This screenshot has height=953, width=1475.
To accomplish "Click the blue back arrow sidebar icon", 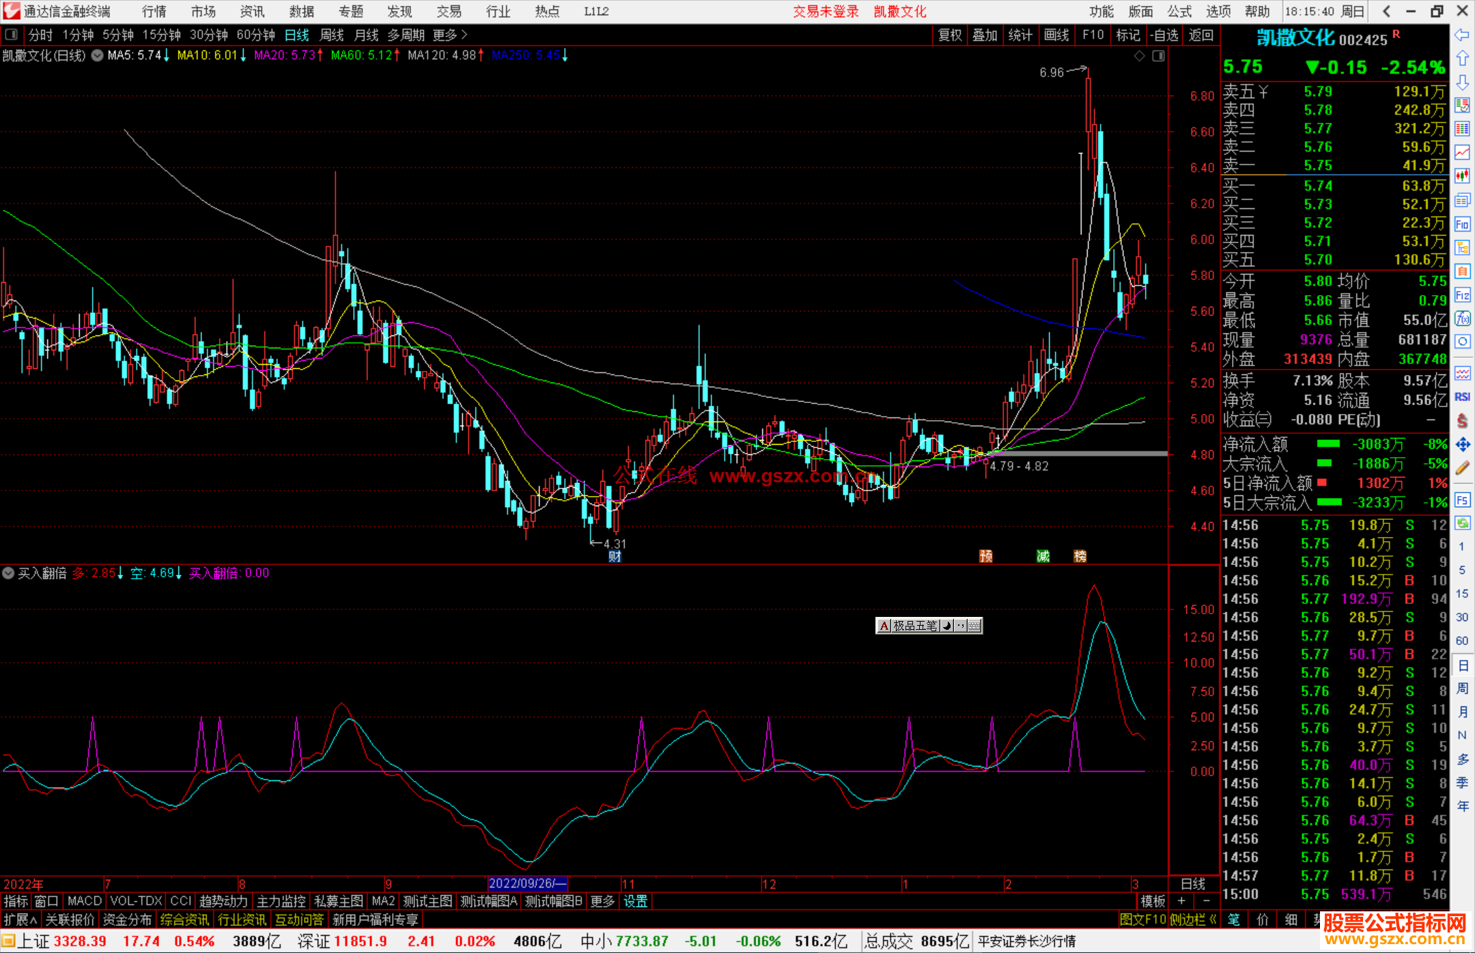I will pos(1462,35).
